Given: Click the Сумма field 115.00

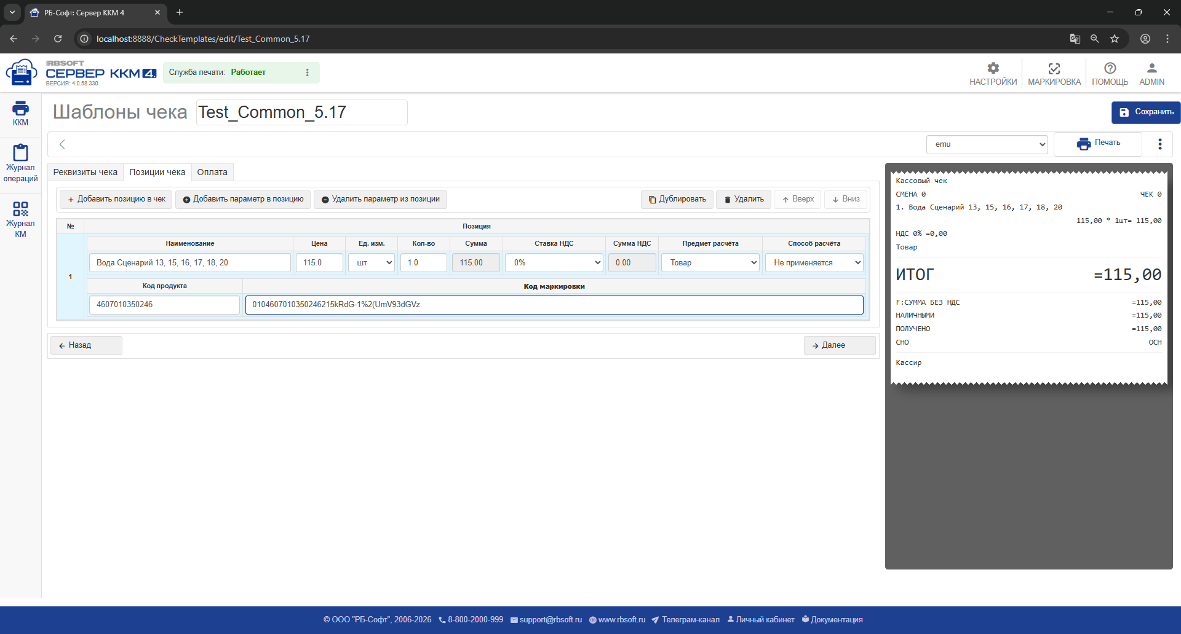Looking at the screenshot, I should [x=476, y=263].
